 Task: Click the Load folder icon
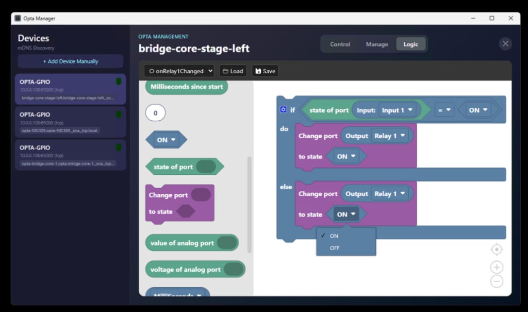coord(226,71)
